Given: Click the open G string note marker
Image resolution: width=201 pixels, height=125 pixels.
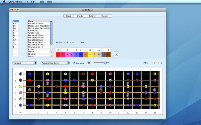Looking at the screenshot, I should pyautogui.click(x=21, y=86).
